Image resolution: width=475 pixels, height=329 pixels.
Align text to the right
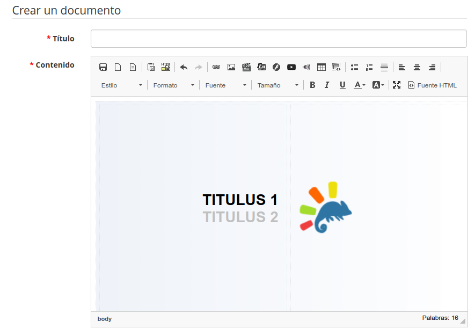(x=432, y=67)
